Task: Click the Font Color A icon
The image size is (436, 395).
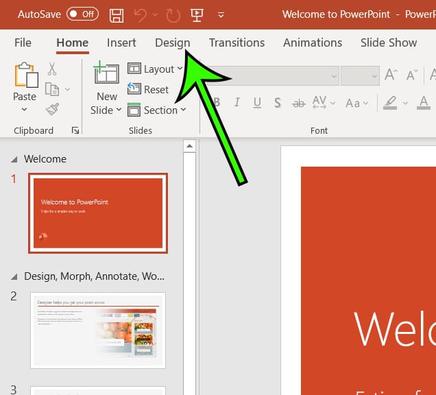Action: [424, 103]
